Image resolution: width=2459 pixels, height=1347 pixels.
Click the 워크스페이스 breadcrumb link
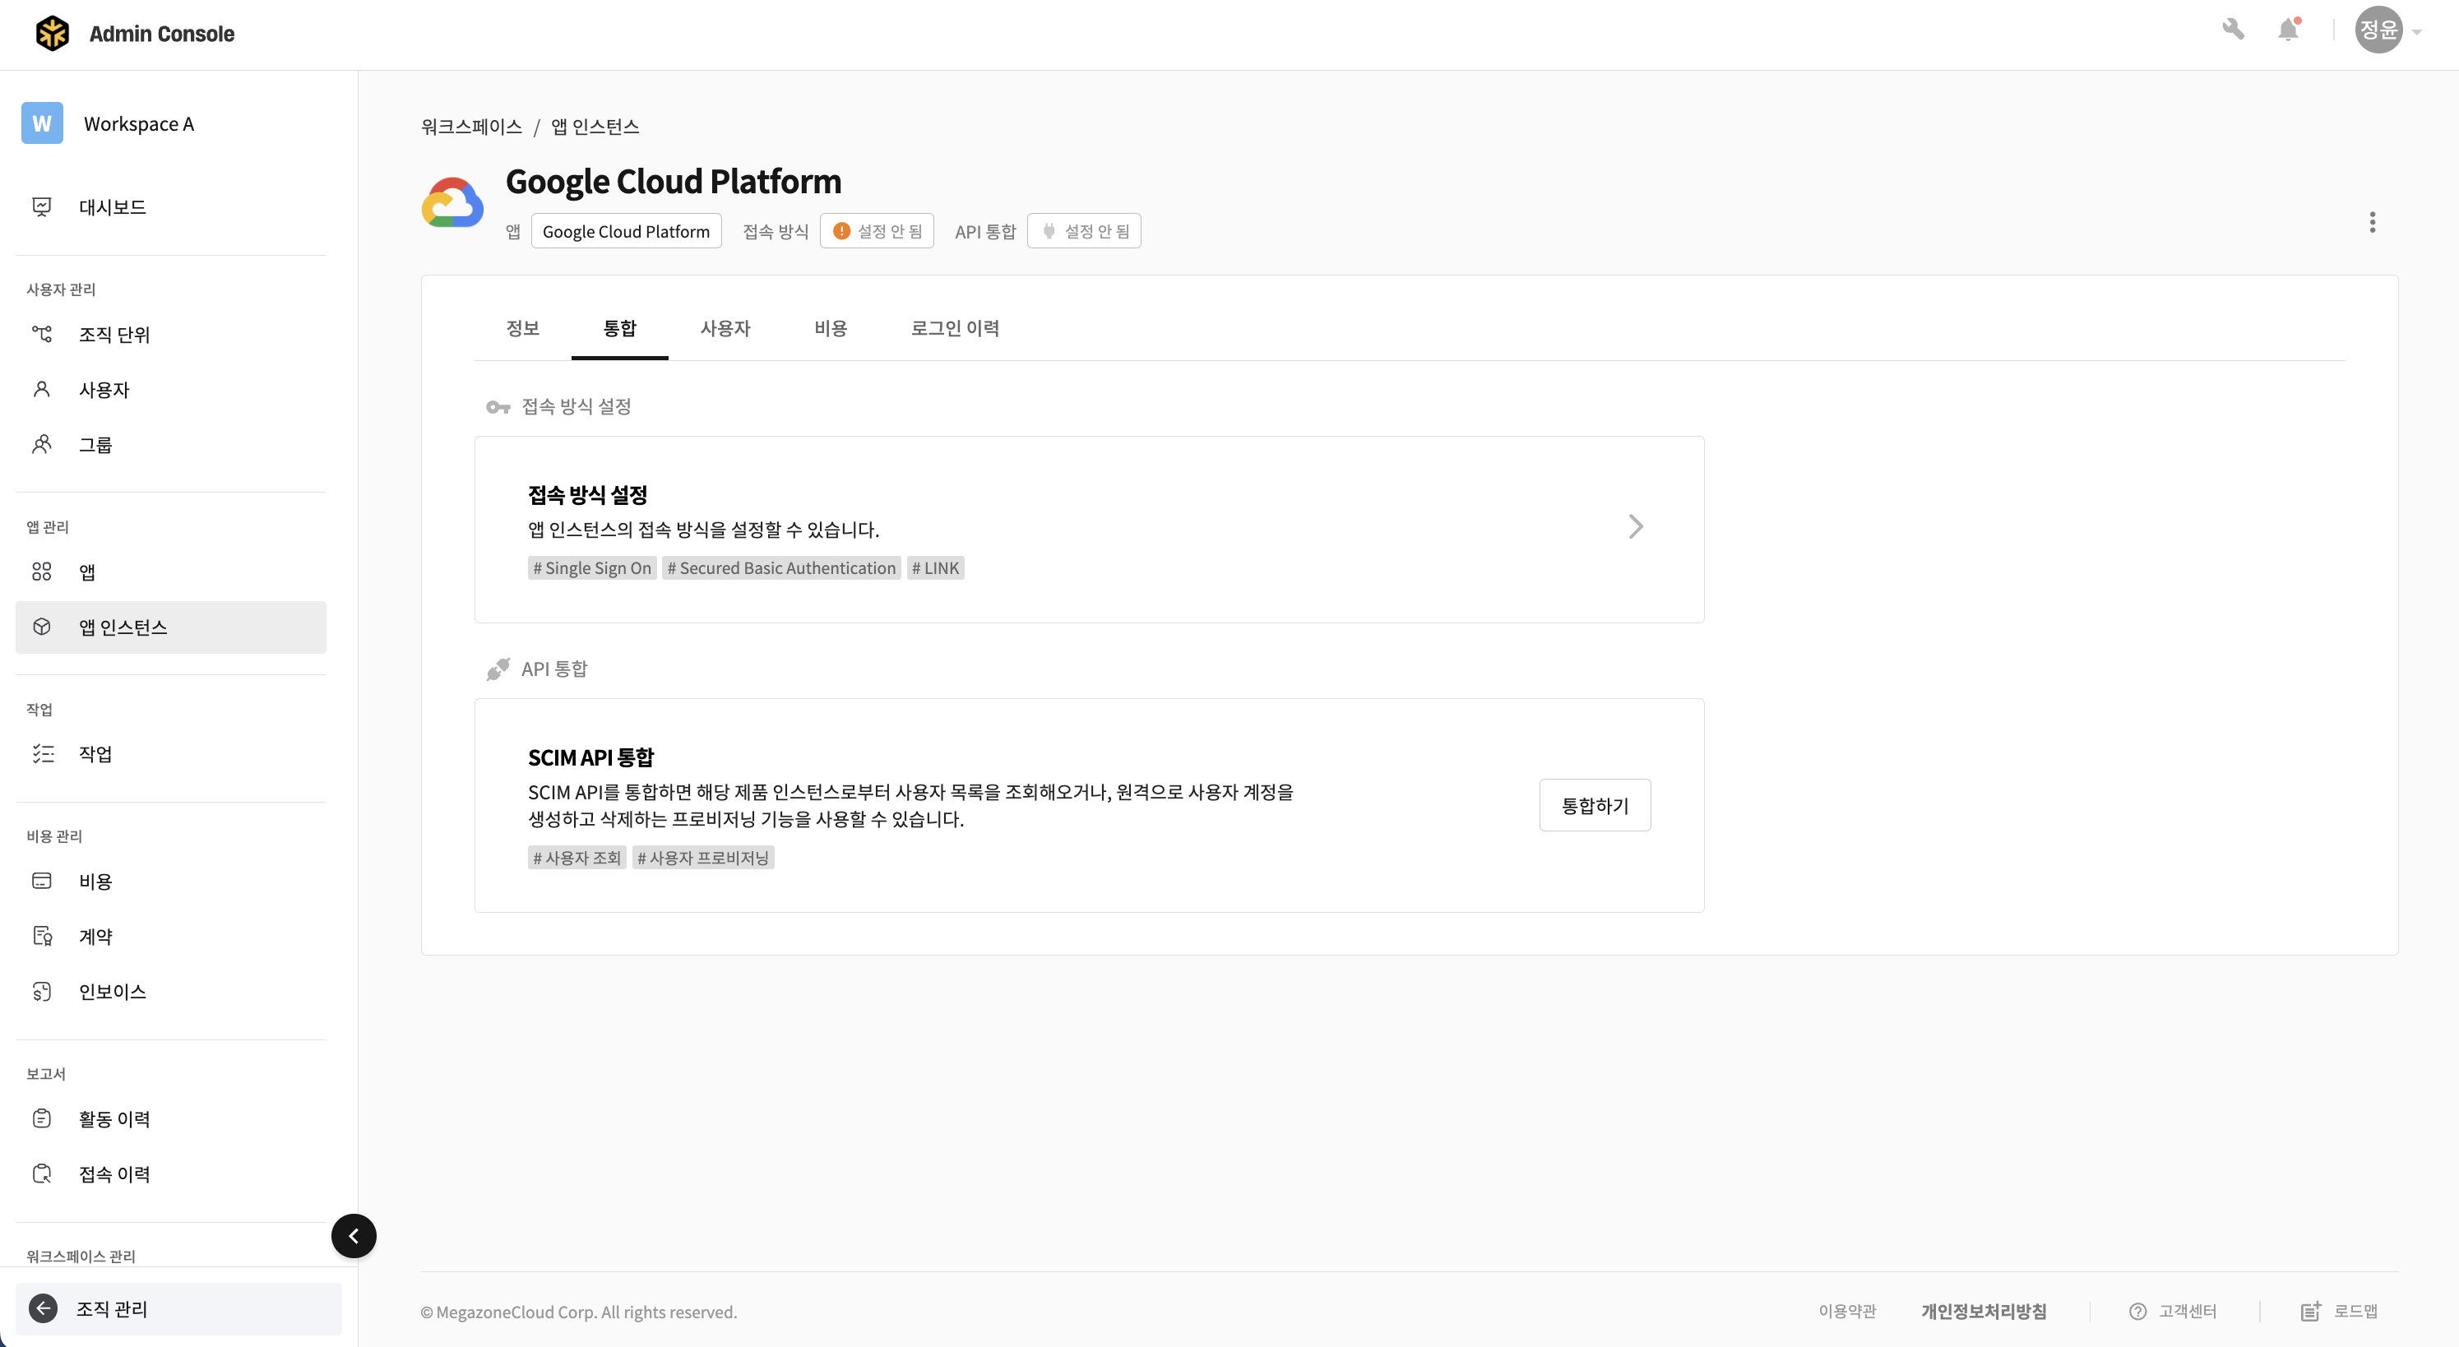[471, 127]
